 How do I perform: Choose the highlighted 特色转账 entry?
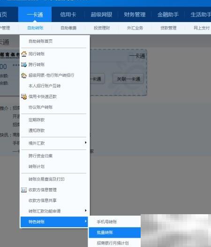click(x=54, y=222)
